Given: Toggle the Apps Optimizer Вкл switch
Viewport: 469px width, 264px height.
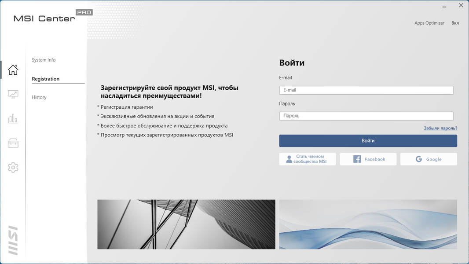Looking at the screenshot, I should click(x=455, y=23).
